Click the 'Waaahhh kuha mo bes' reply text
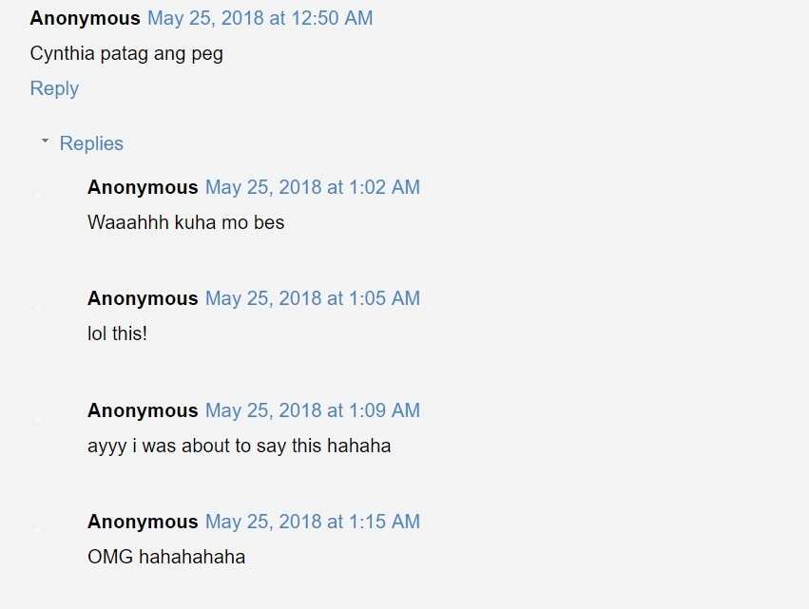 (185, 222)
